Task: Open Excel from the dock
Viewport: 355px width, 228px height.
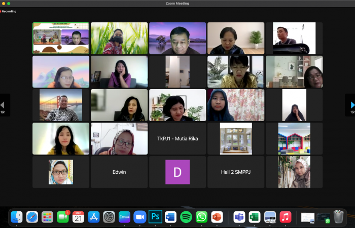Action: click(255, 217)
